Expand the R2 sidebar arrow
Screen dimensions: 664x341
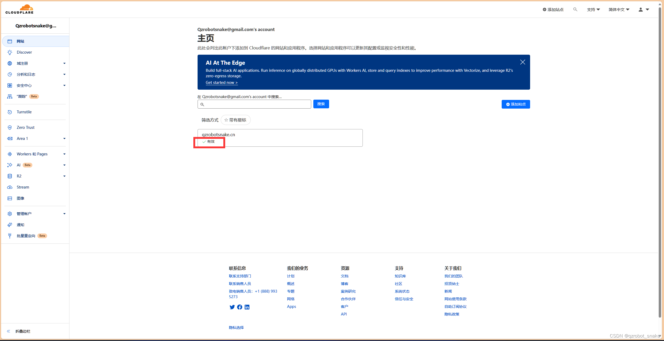(64, 176)
